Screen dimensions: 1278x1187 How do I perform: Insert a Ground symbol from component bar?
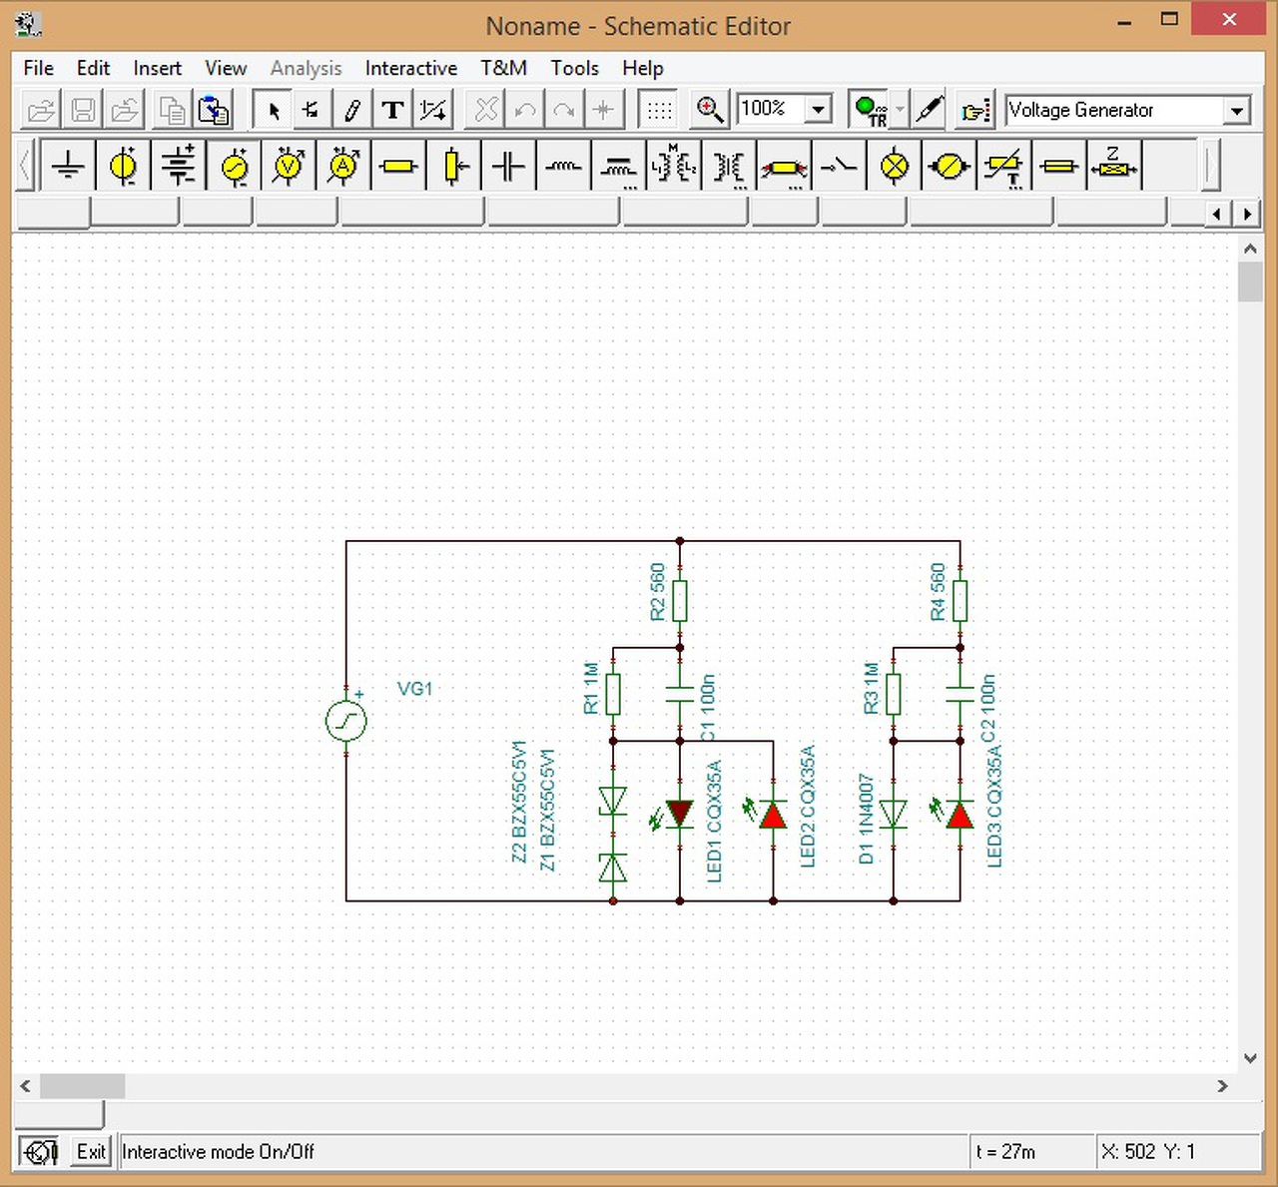pos(68,166)
